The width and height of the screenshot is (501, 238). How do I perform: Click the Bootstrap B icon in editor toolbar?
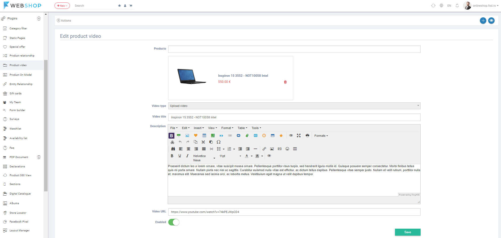(x=171, y=136)
